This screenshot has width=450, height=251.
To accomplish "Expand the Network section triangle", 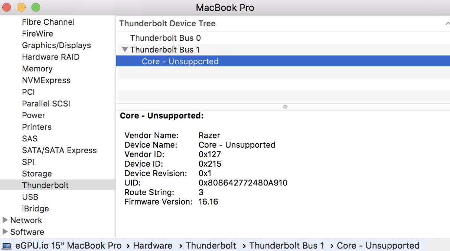I will click(5, 220).
